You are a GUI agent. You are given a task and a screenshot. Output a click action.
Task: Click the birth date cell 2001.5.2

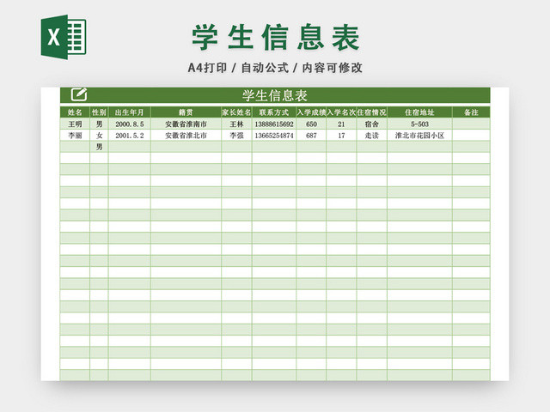click(130, 136)
